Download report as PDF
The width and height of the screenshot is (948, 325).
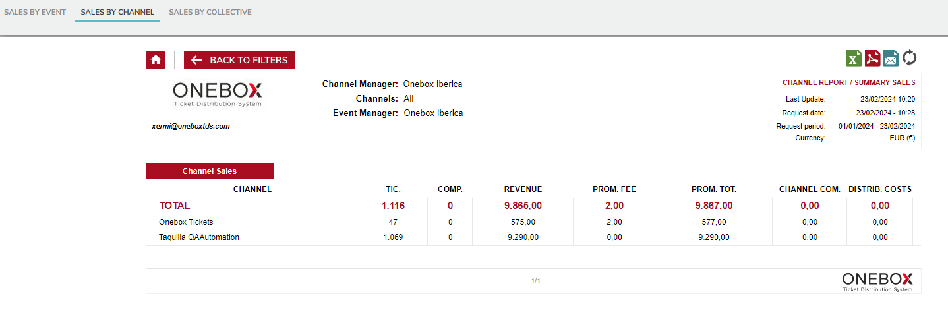pyautogui.click(x=872, y=58)
